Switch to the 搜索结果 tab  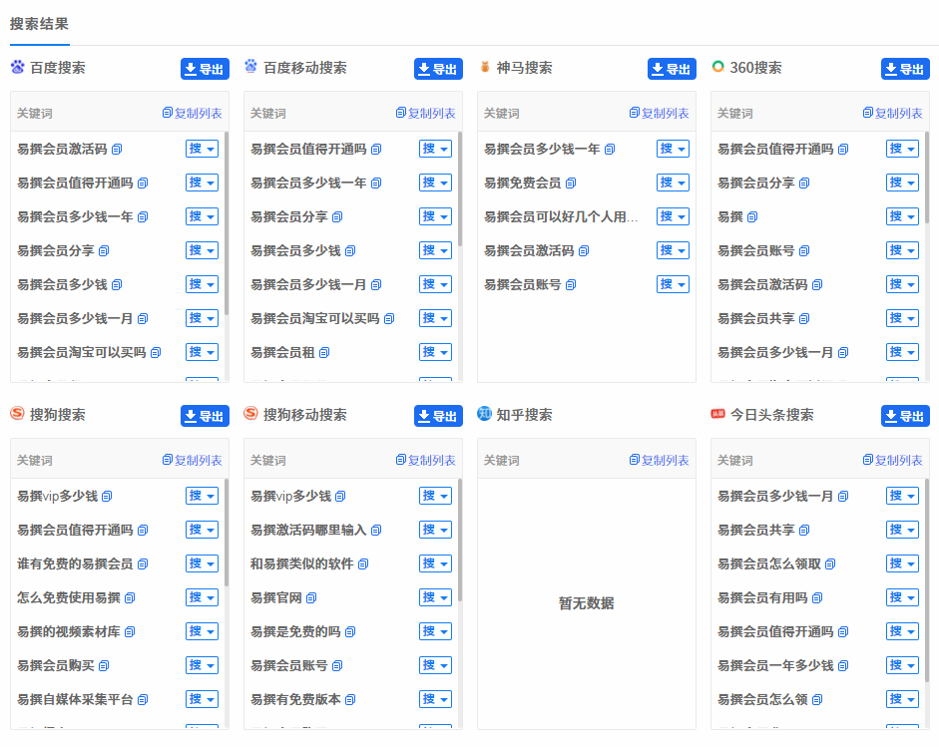click(40, 24)
